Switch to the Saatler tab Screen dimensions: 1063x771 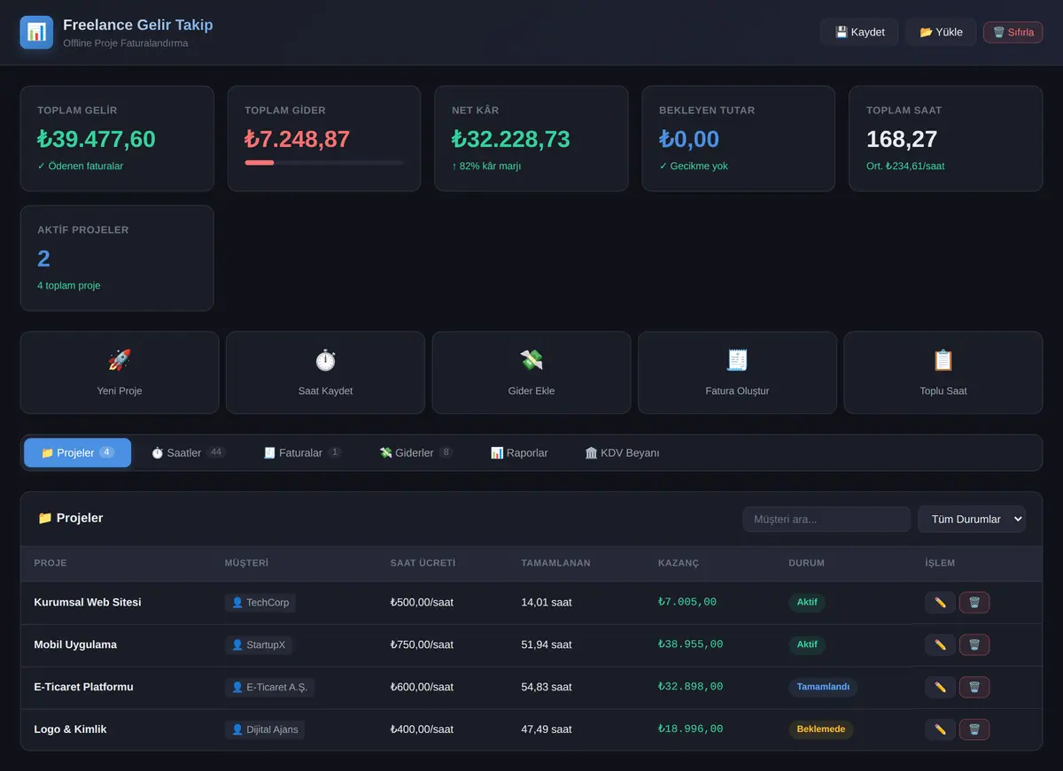coord(188,452)
